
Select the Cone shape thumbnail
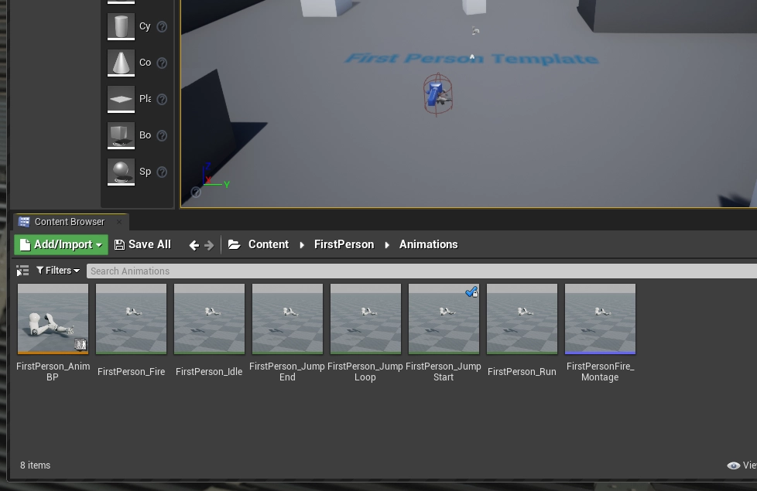pos(121,63)
